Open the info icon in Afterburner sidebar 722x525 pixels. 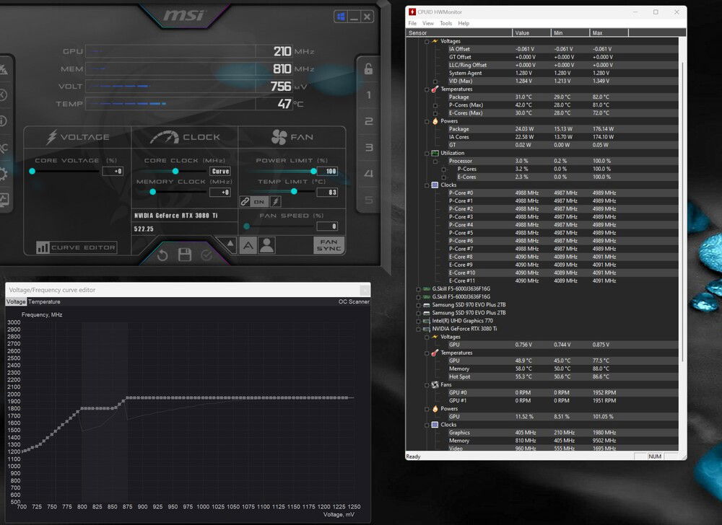(x=3, y=121)
